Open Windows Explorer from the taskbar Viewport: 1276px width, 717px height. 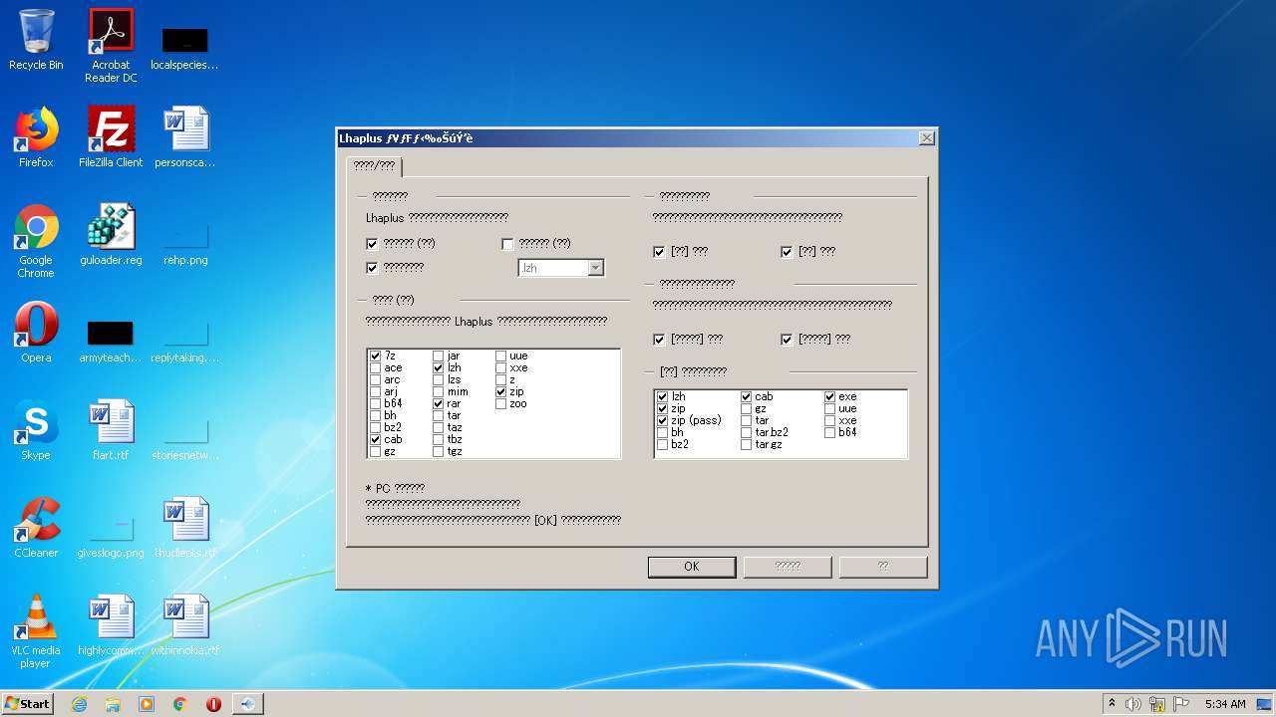[x=113, y=704]
